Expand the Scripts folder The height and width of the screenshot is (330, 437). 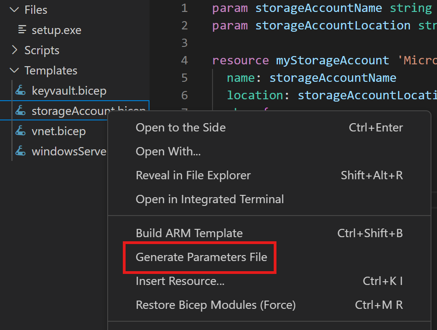14,51
